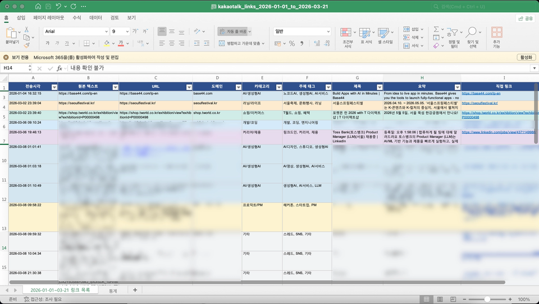Open the 검토 ribbon tab
Viewport: 539px width, 304px height.
coord(115,18)
